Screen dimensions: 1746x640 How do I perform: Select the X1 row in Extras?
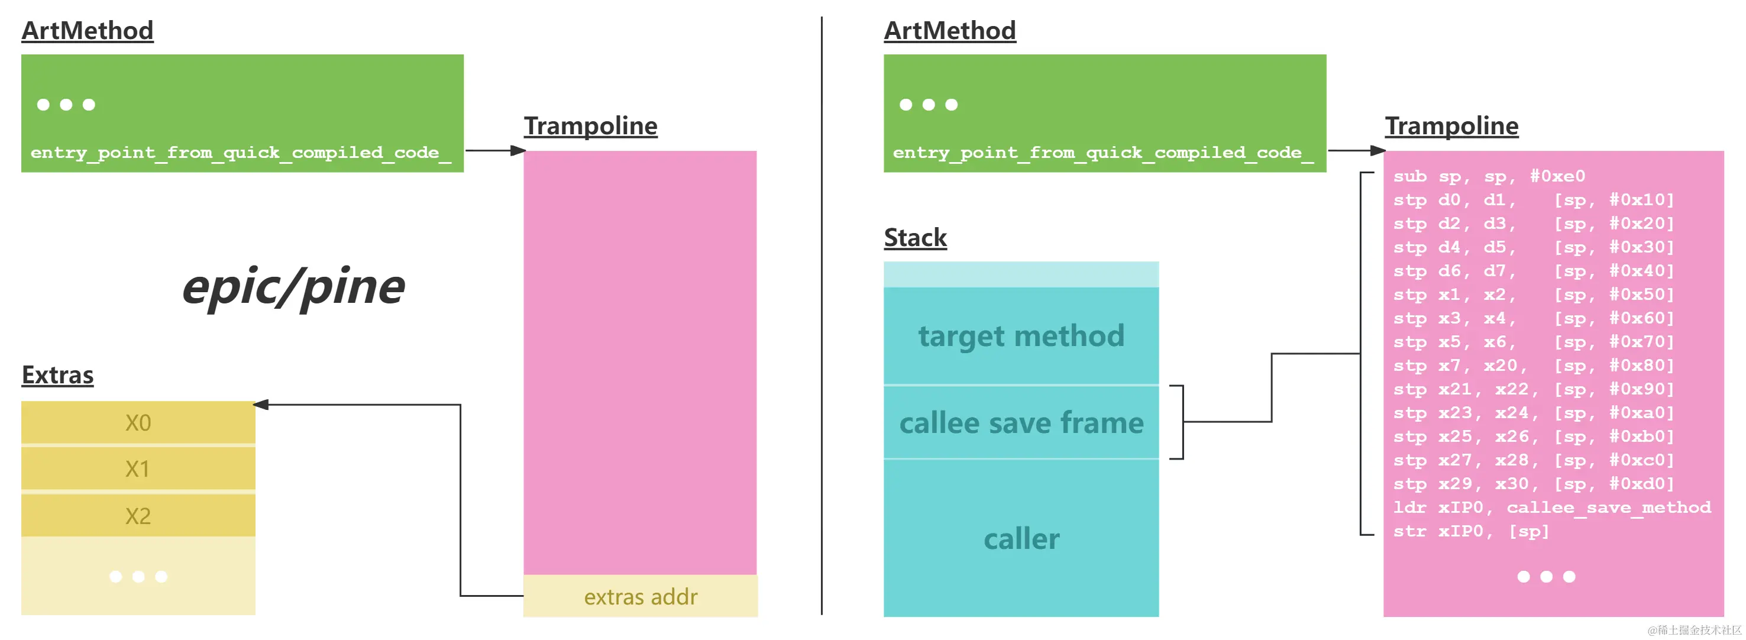coord(138,469)
